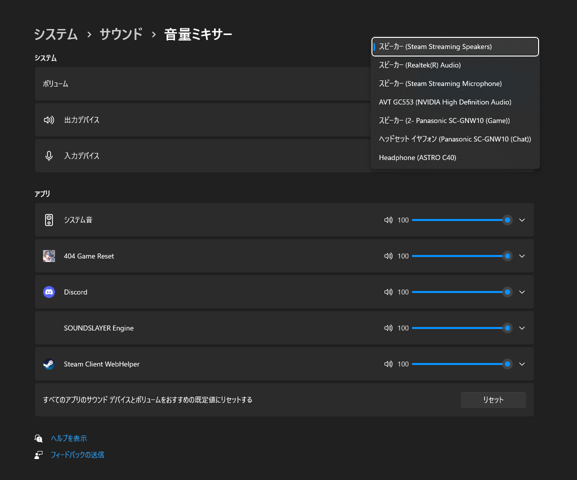Choose AVT GC553 (NVIDIA High Definition Audio) device

point(445,102)
